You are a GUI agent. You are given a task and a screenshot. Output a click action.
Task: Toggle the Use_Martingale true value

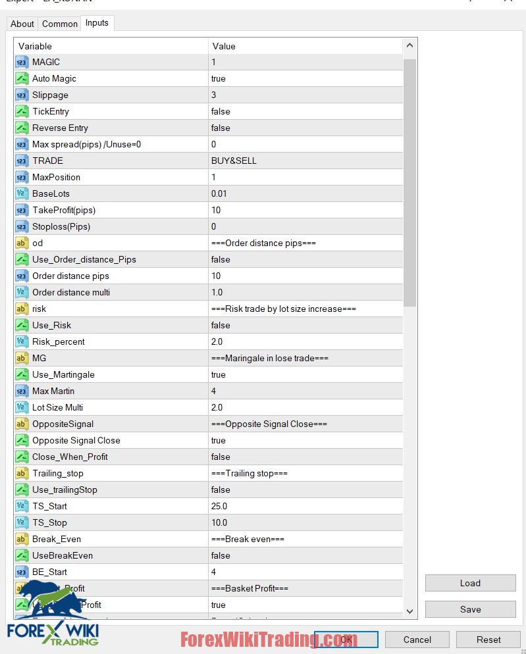pyautogui.click(x=305, y=374)
